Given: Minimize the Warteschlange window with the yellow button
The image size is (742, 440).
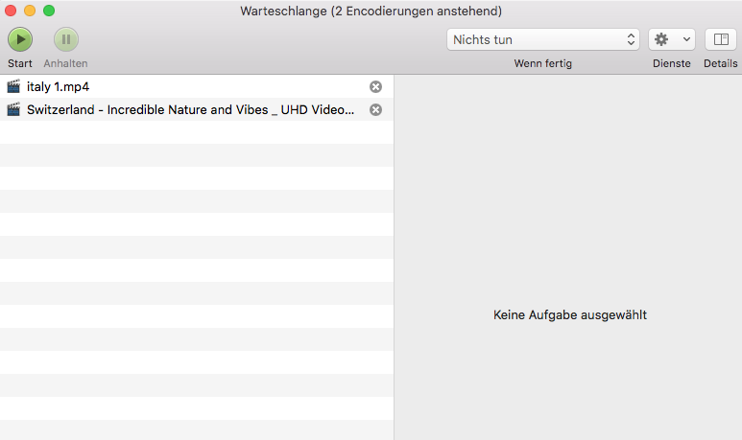Looking at the screenshot, I should [x=30, y=11].
